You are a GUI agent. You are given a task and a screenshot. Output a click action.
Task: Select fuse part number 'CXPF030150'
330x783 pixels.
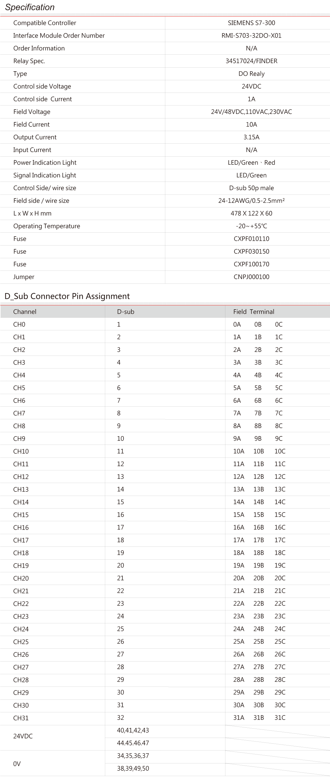(x=251, y=251)
